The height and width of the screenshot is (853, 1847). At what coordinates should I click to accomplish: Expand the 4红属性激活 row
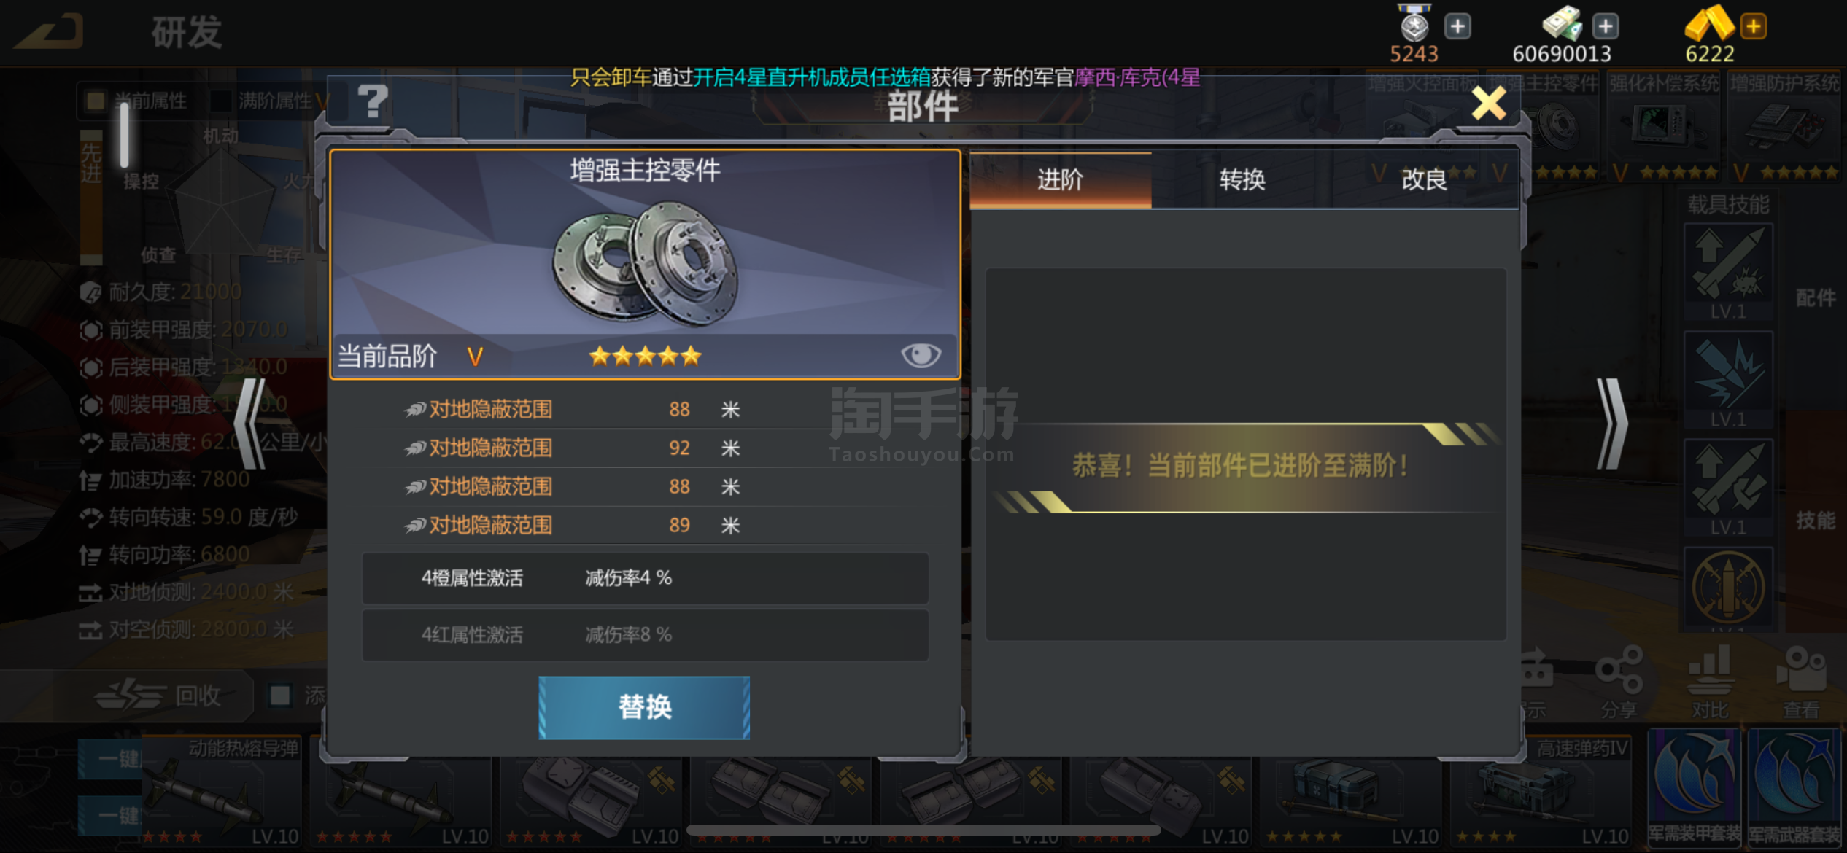(645, 635)
